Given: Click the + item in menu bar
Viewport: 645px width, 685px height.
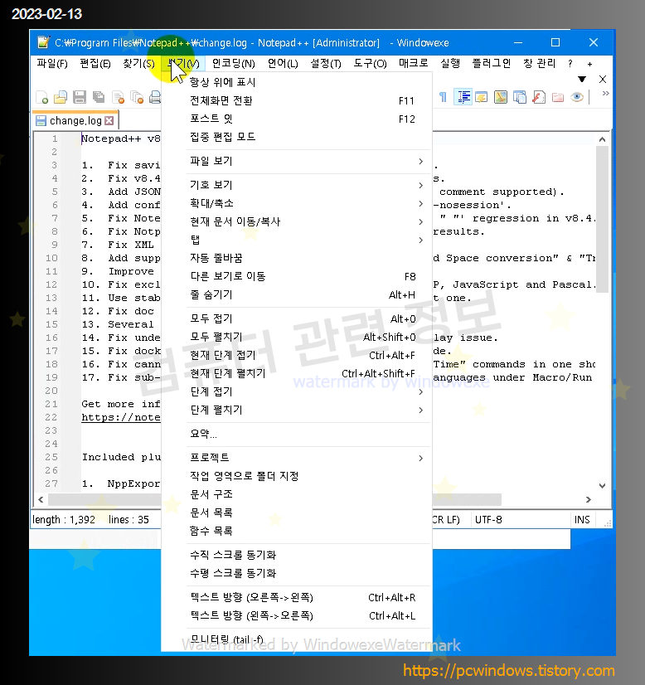Looking at the screenshot, I should (x=589, y=64).
